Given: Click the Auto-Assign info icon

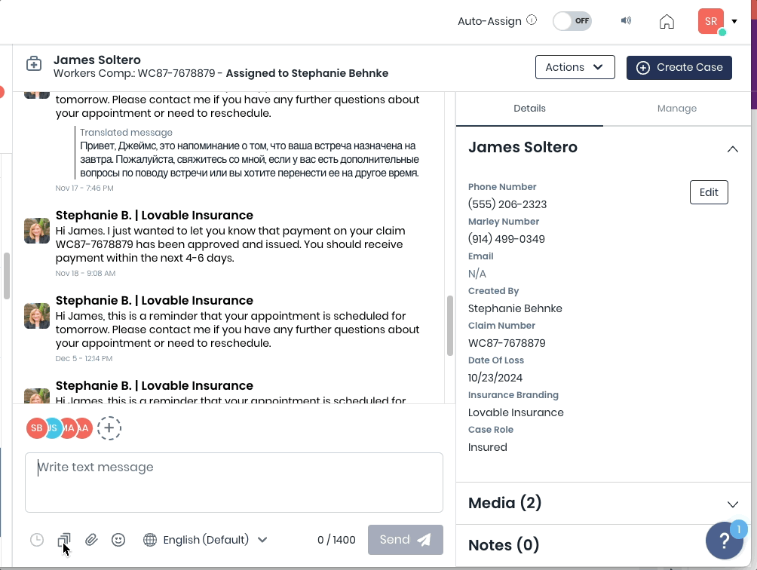Looking at the screenshot, I should (532, 20).
